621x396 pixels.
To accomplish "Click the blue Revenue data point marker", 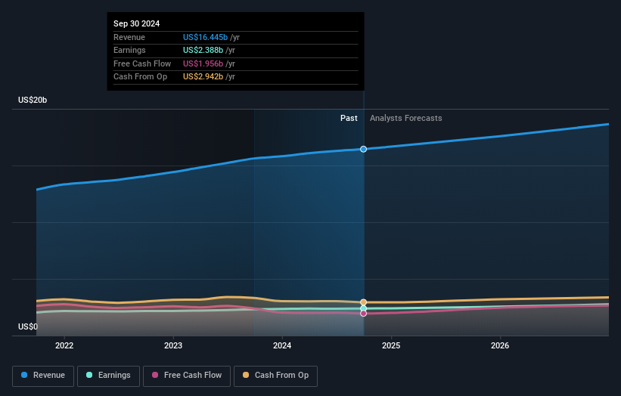I will 363,149.
